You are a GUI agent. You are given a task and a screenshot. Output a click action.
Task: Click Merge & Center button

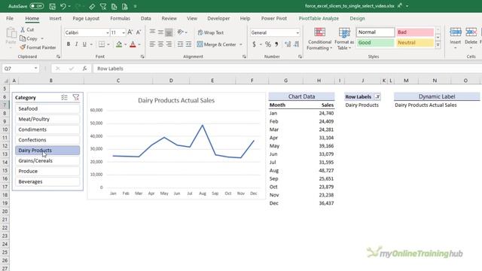click(x=217, y=44)
